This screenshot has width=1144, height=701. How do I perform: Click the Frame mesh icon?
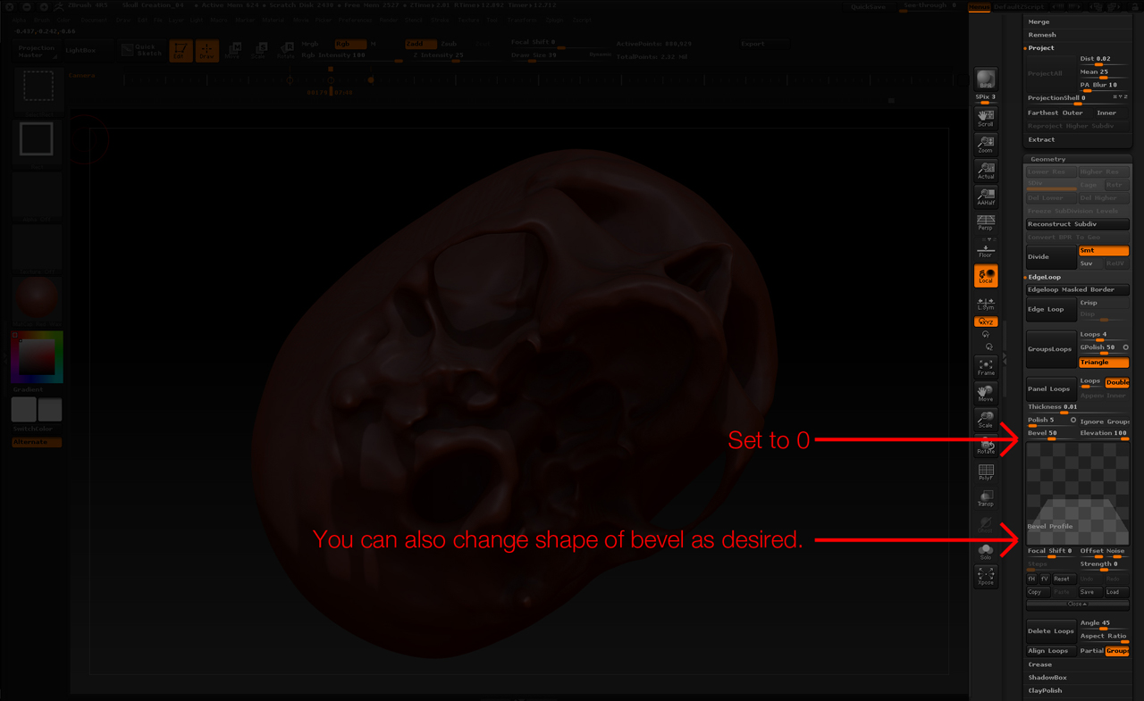(986, 367)
